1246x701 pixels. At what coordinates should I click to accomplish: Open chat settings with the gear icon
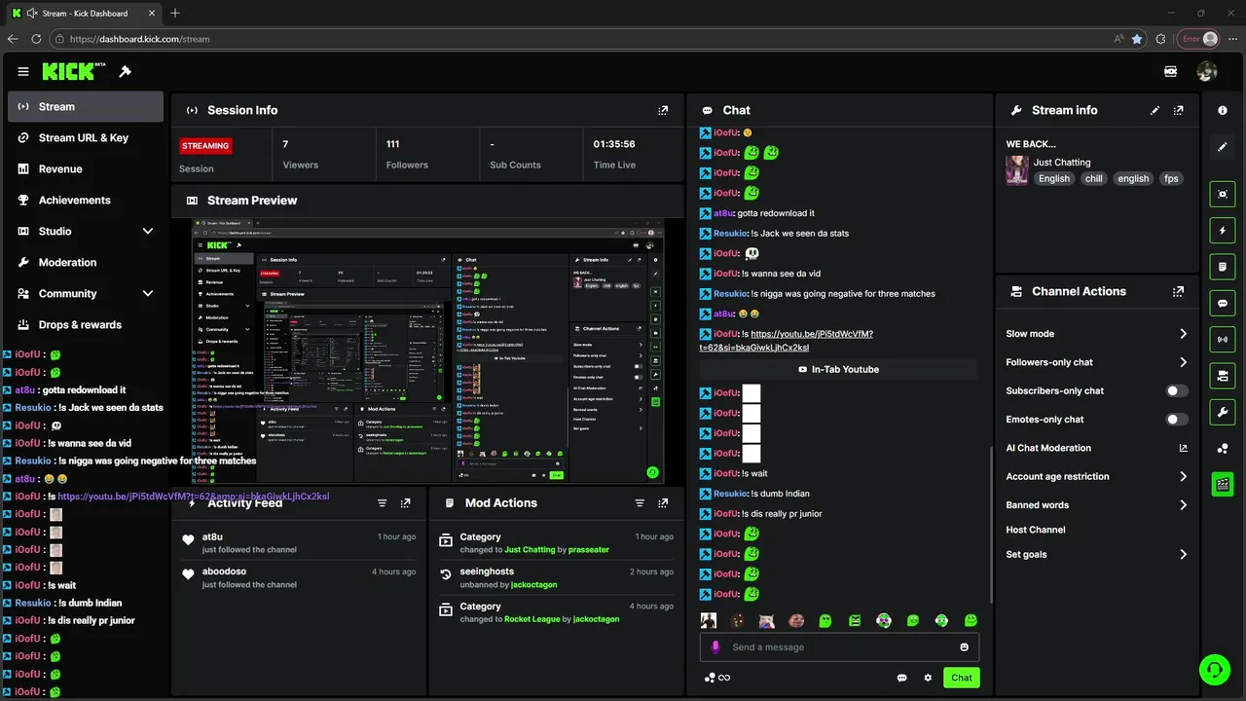click(x=928, y=678)
